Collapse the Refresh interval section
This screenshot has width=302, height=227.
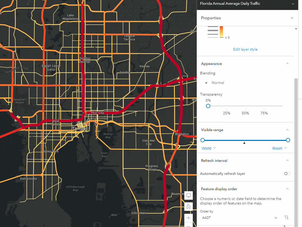(x=287, y=160)
